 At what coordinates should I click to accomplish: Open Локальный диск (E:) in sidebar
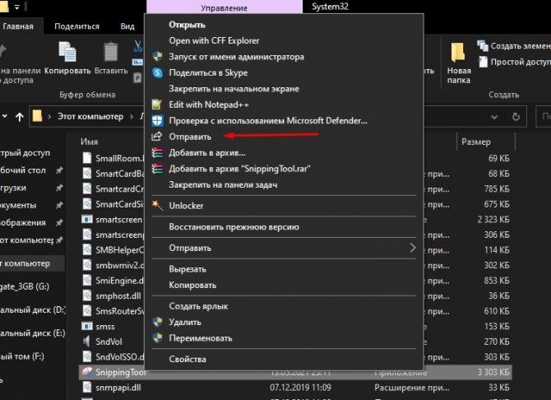[32, 333]
